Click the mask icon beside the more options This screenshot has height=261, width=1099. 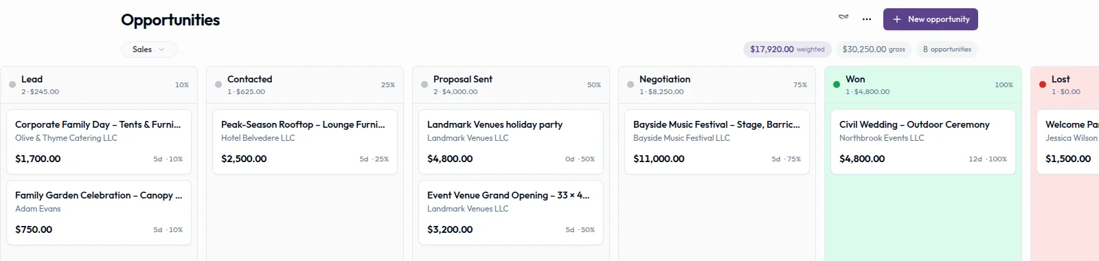pos(843,17)
